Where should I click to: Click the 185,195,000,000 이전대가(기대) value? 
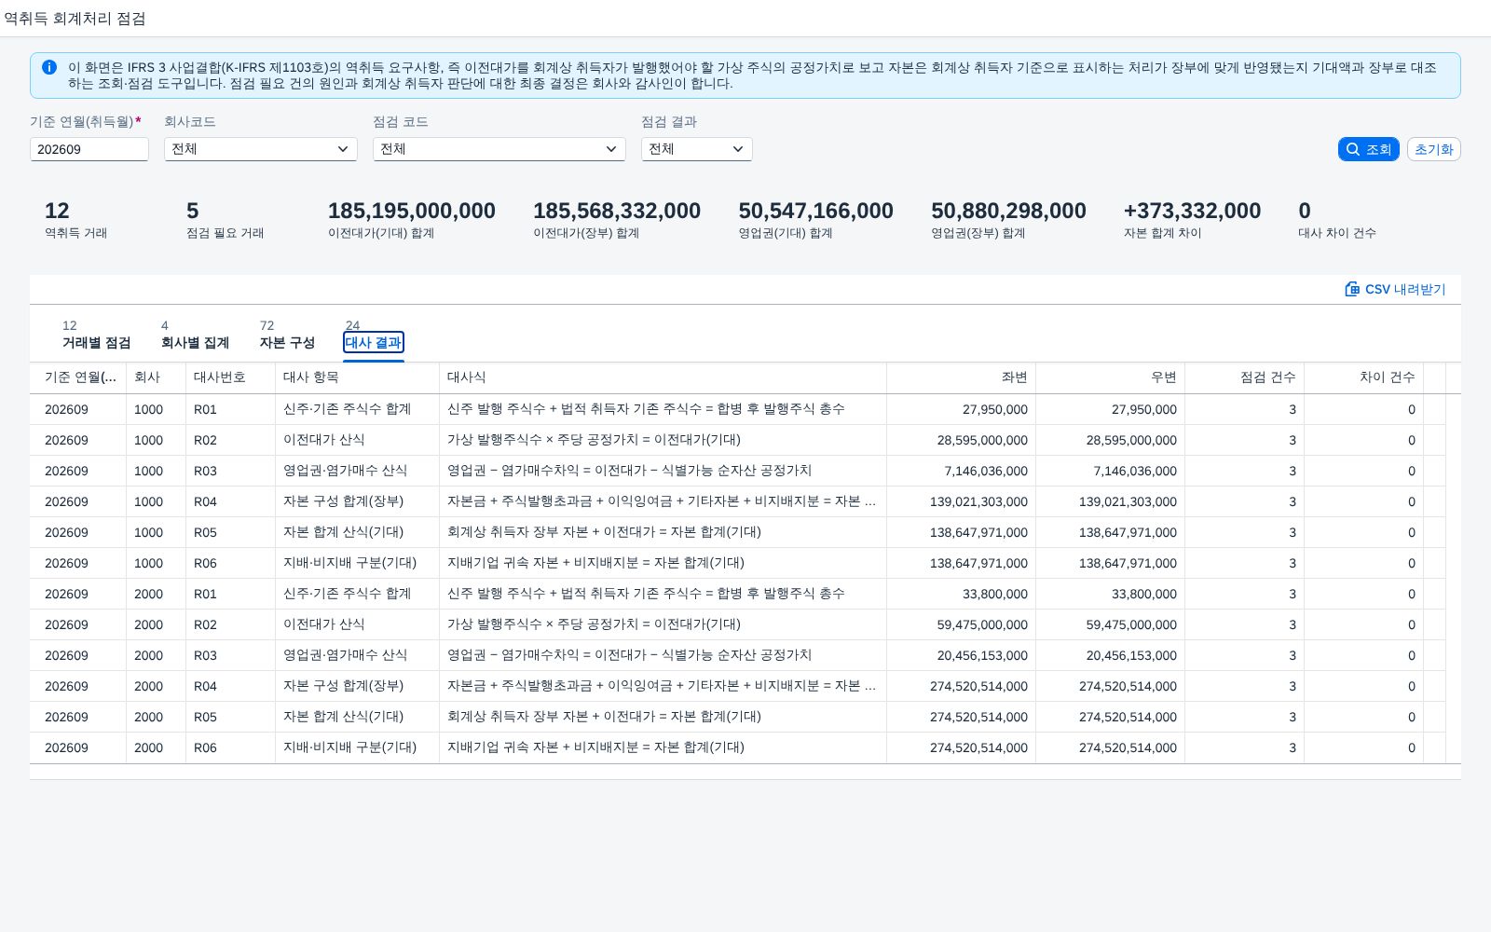(412, 211)
